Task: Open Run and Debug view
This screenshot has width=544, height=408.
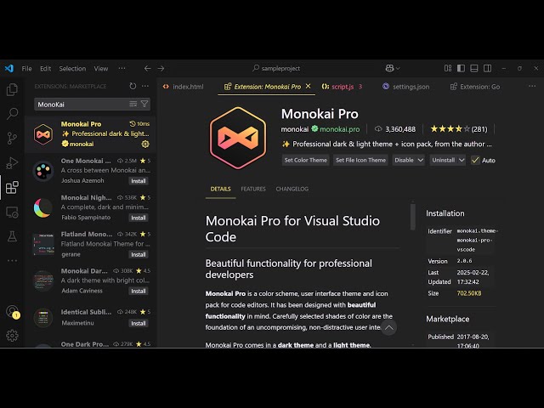Action: (x=12, y=163)
